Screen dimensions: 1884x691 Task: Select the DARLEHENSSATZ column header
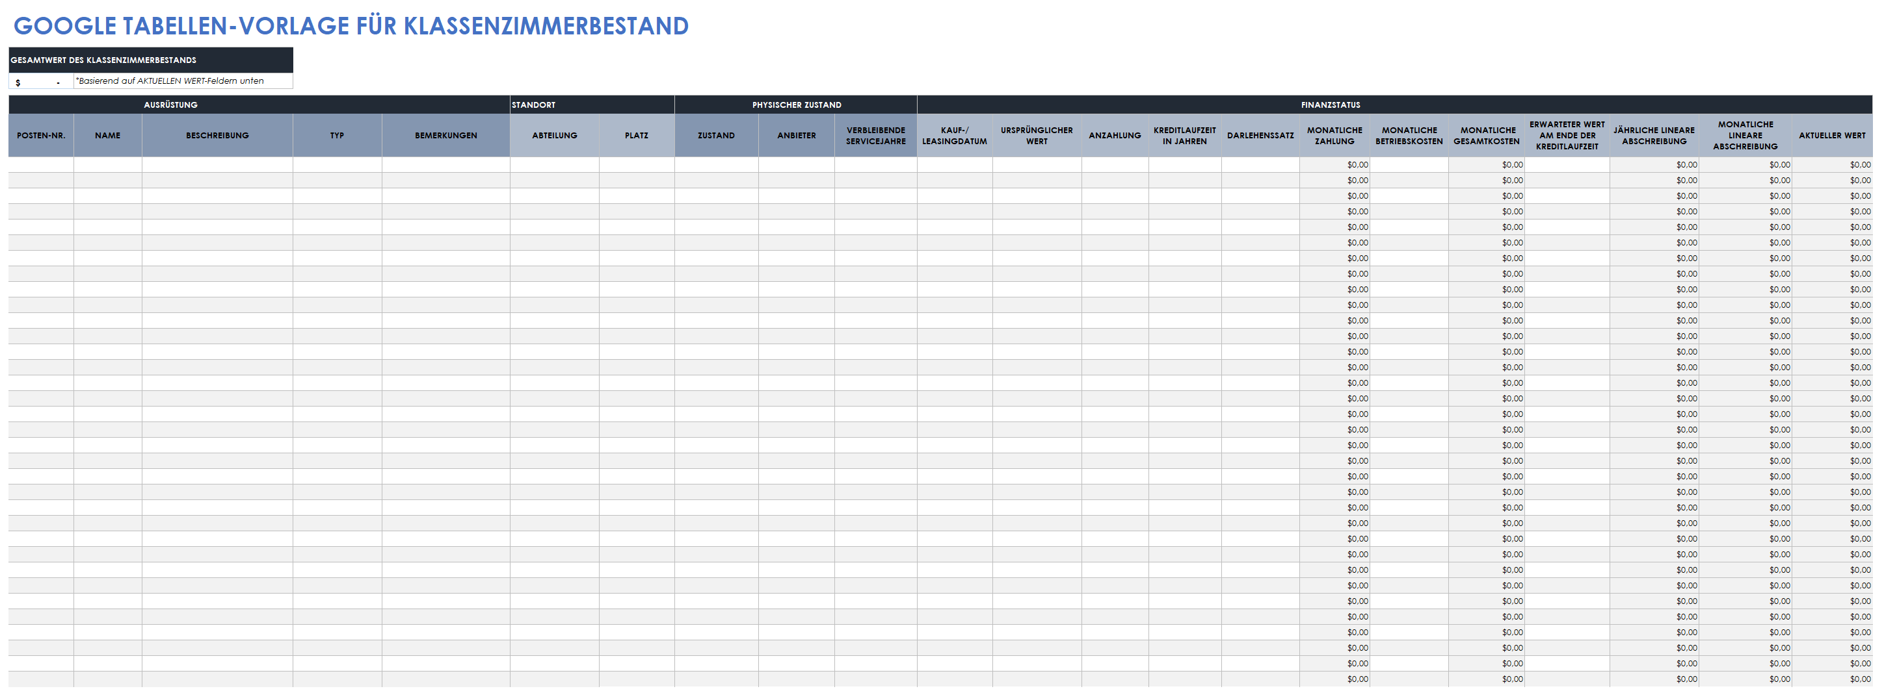point(1260,135)
